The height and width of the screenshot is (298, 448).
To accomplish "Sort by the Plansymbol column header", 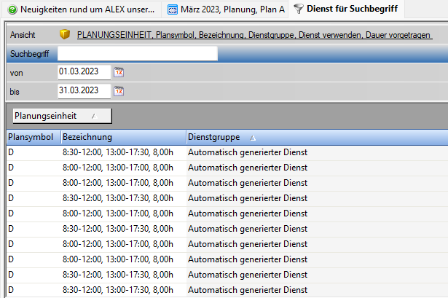I will [31, 137].
